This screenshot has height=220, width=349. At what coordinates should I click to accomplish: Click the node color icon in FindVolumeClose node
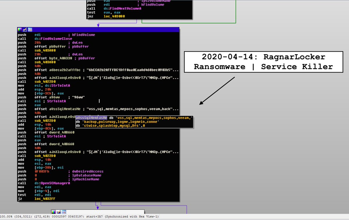[x=20, y=30]
